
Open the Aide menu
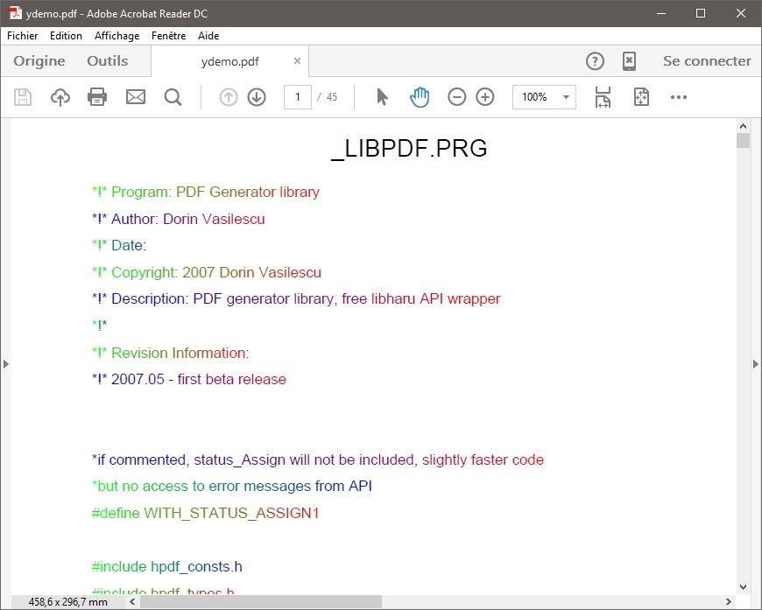click(208, 36)
